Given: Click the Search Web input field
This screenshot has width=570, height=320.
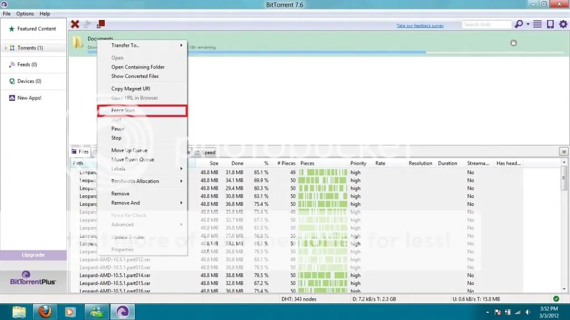Looking at the screenshot, I should (x=486, y=24).
